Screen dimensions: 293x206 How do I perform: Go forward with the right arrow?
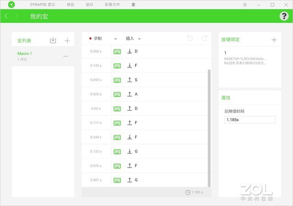[x=17, y=16]
